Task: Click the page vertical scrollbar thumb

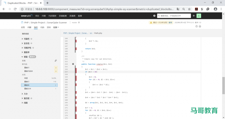Action: (224, 86)
